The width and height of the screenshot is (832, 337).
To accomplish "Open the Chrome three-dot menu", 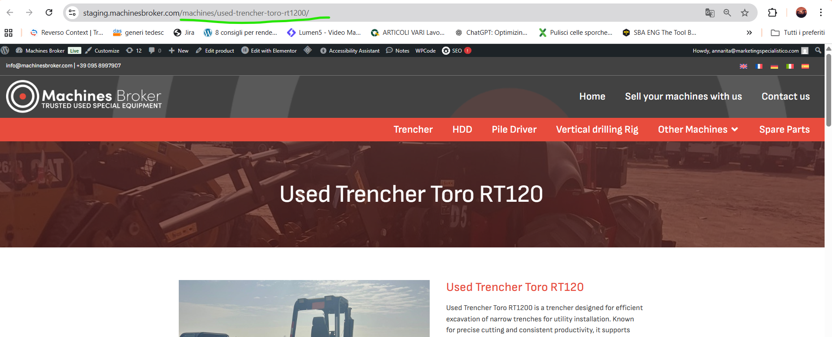I will (x=821, y=13).
